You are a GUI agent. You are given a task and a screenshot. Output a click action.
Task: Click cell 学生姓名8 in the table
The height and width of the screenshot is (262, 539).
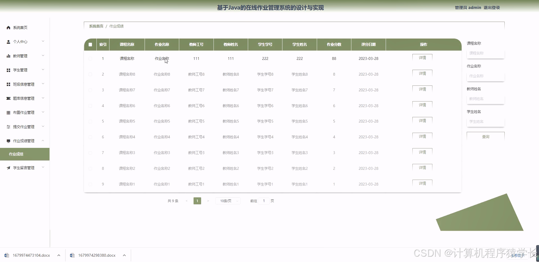(300, 74)
